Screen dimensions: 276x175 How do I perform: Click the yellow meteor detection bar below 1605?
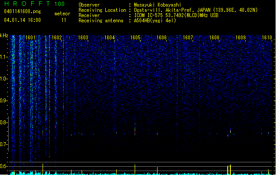pyautogui.click(x=135, y=169)
